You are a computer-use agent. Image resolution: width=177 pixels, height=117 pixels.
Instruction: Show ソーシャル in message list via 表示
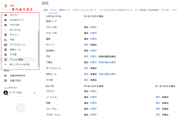(158, 97)
